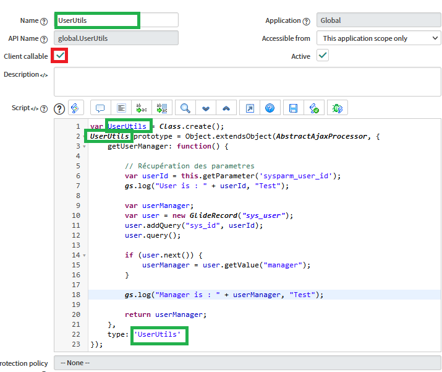Click the magnifying glass search icon
The height and width of the screenshot is (372, 442).
(x=185, y=108)
